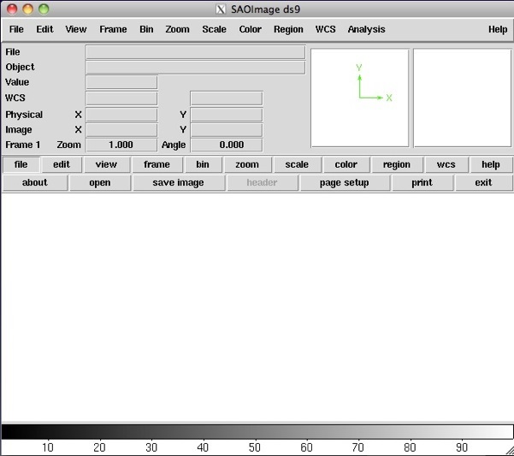Open the WCS menu
The height and width of the screenshot is (456, 514).
coord(325,29)
